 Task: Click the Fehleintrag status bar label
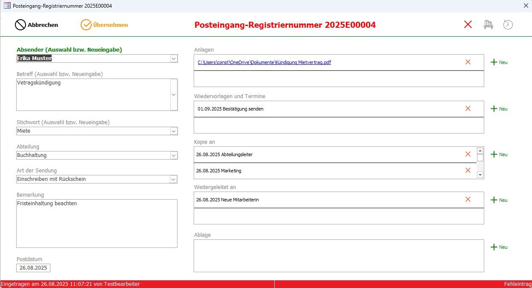pyautogui.click(x=517, y=284)
